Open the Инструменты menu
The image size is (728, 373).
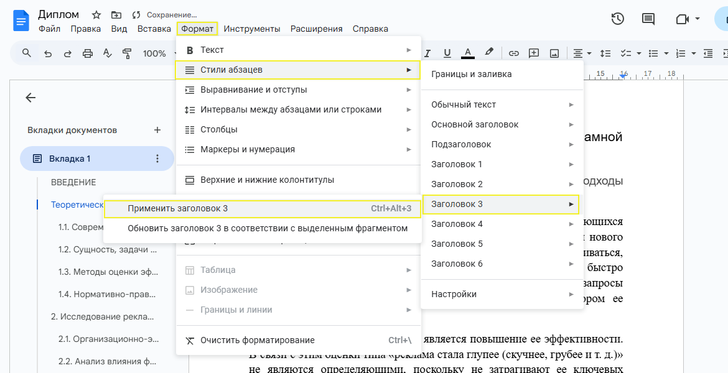(x=252, y=29)
